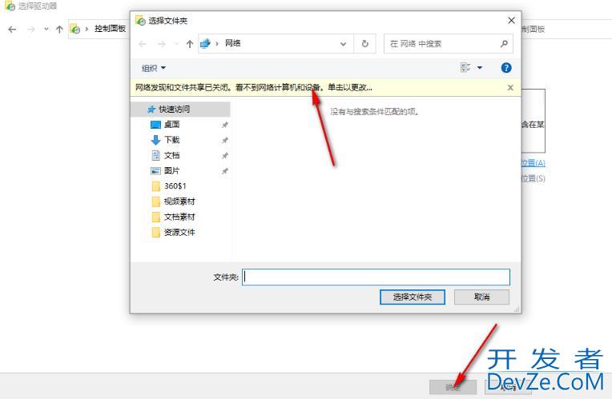This screenshot has height=399, width=612.
Task: Go forward in folder dialog navigation
Action: tap(161, 44)
